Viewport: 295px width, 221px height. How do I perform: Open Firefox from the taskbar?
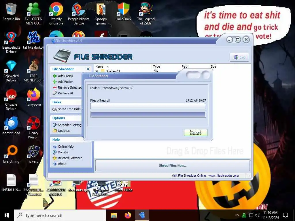click(128, 215)
